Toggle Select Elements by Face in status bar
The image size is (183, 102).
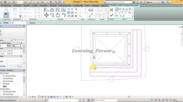click(163, 100)
